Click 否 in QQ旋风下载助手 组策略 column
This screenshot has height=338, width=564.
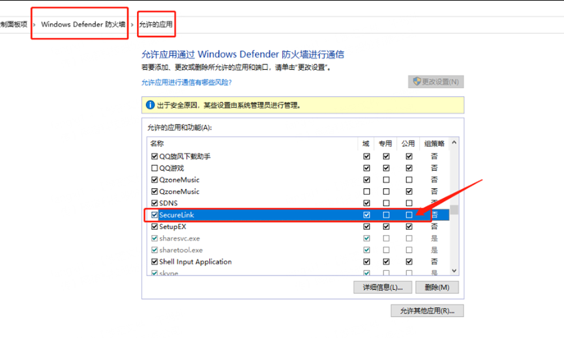[x=434, y=156]
